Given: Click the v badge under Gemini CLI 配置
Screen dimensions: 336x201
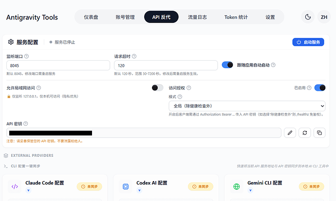Looking at the screenshot, I should [250, 190].
